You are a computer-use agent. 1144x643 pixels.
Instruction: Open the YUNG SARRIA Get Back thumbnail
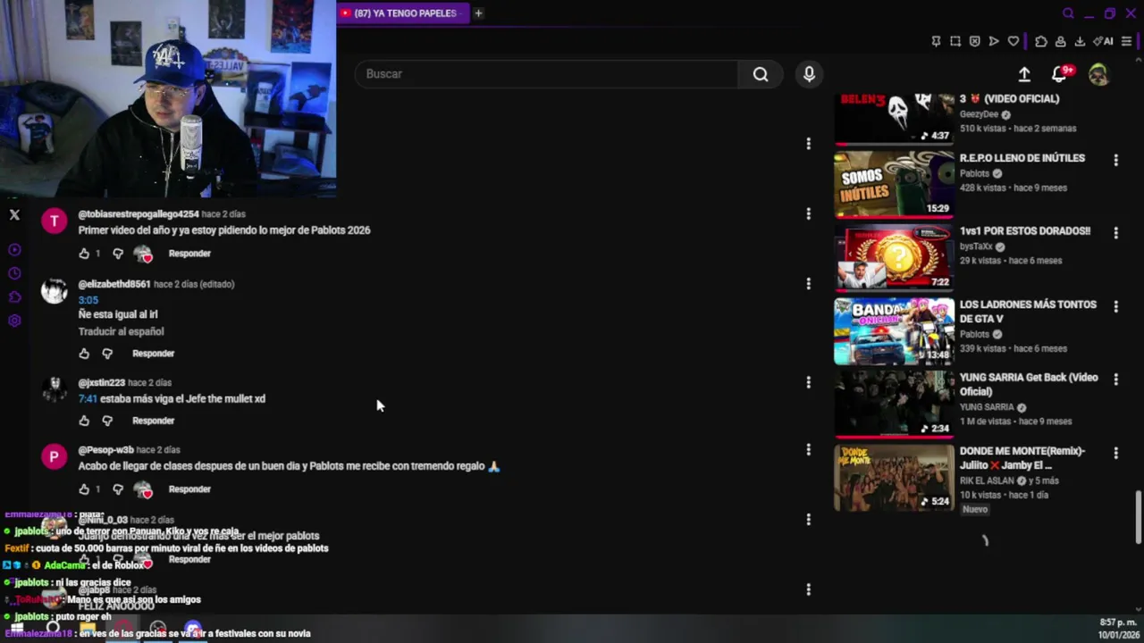pos(894,404)
